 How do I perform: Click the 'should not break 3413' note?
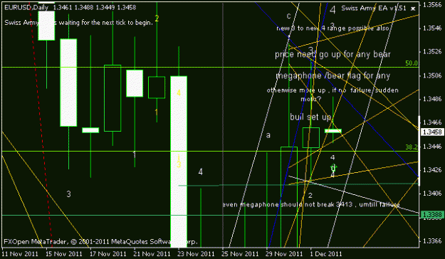tap(311, 204)
